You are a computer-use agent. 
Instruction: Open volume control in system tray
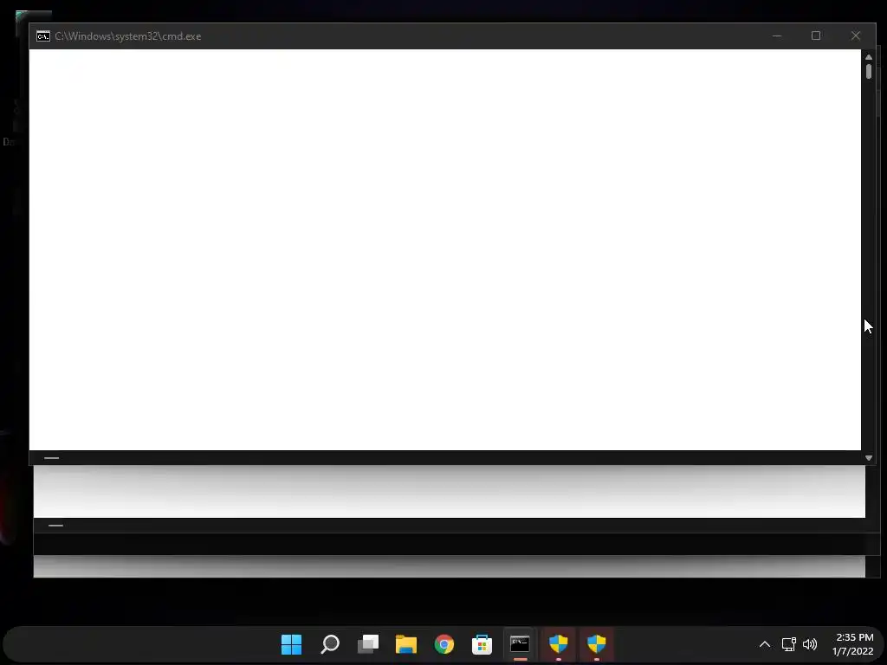point(810,644)
